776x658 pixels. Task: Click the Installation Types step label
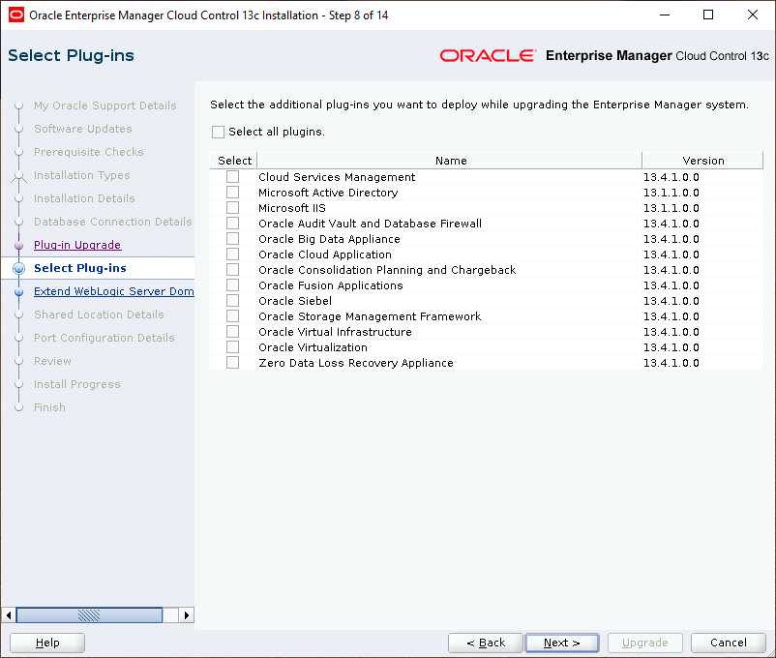pyautogui.click(x=81, y=175)
